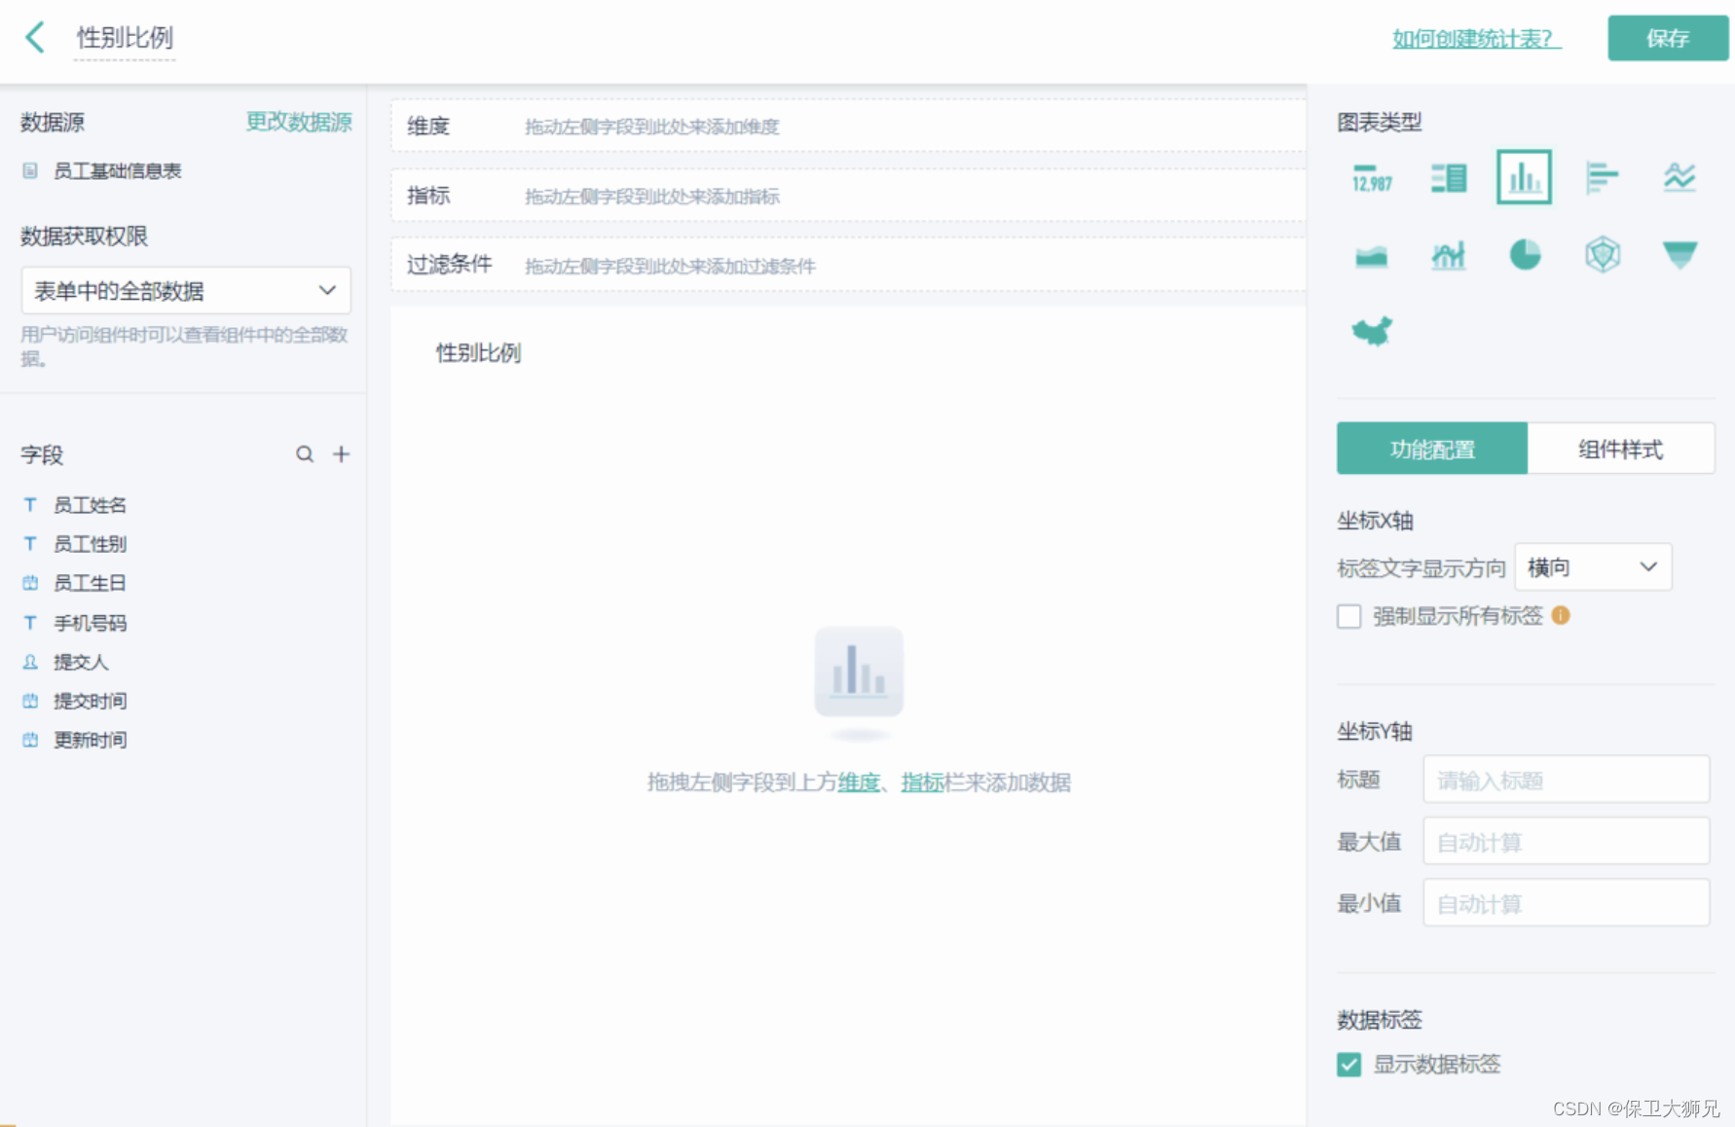The image size is (1735, 1127).
Task: Click the 员工基础信息表 data source icon
Action: (x=30, y=171)
